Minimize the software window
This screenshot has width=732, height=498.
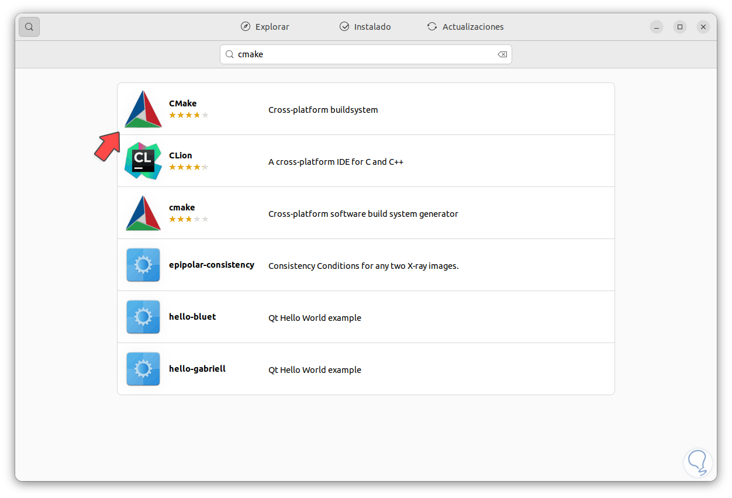pos(657,27)
